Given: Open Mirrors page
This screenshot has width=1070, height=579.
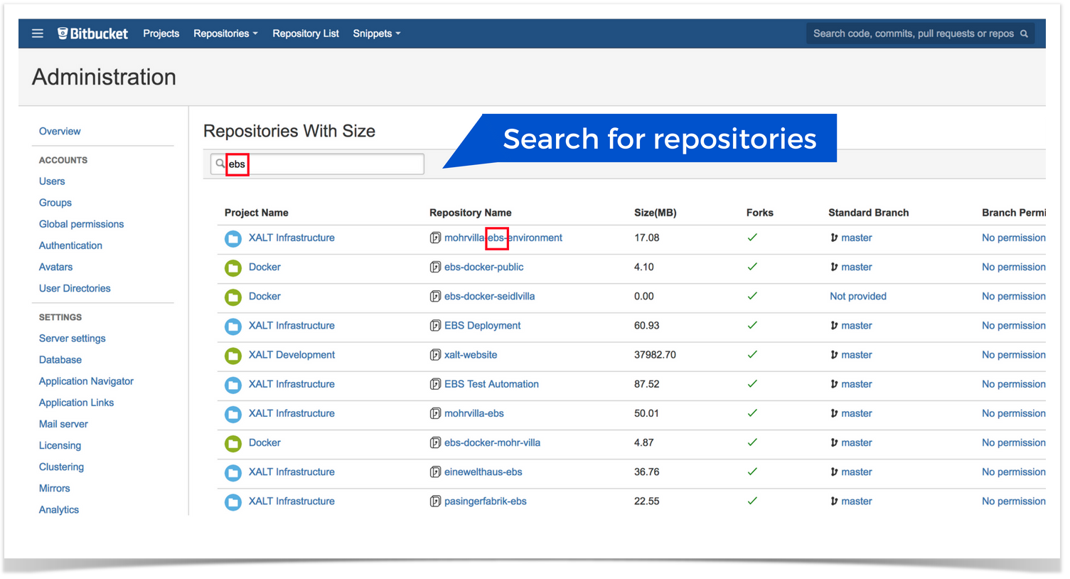Looking at the screenshot, I should click(54, 488).
